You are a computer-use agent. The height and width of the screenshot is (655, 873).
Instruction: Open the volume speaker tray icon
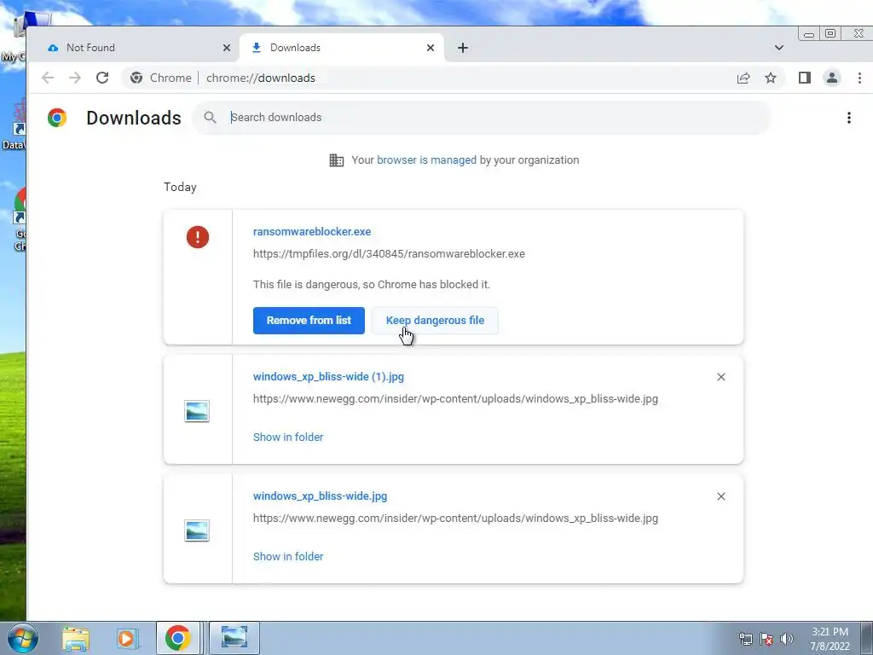(x=787, y=638)
